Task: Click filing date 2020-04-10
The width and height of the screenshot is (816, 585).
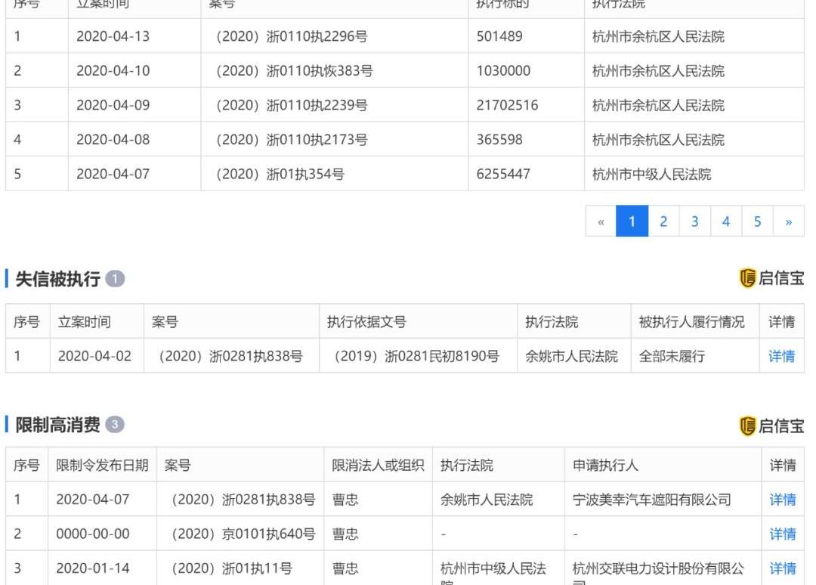Action: pyautogui.click(x=113, y=71)
